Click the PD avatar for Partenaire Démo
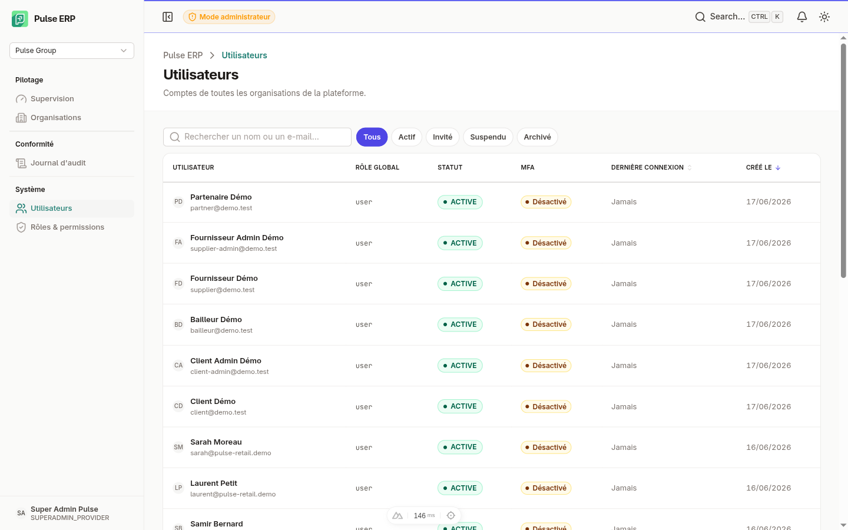Screen dimensions: 848x530 pos(178,202)
